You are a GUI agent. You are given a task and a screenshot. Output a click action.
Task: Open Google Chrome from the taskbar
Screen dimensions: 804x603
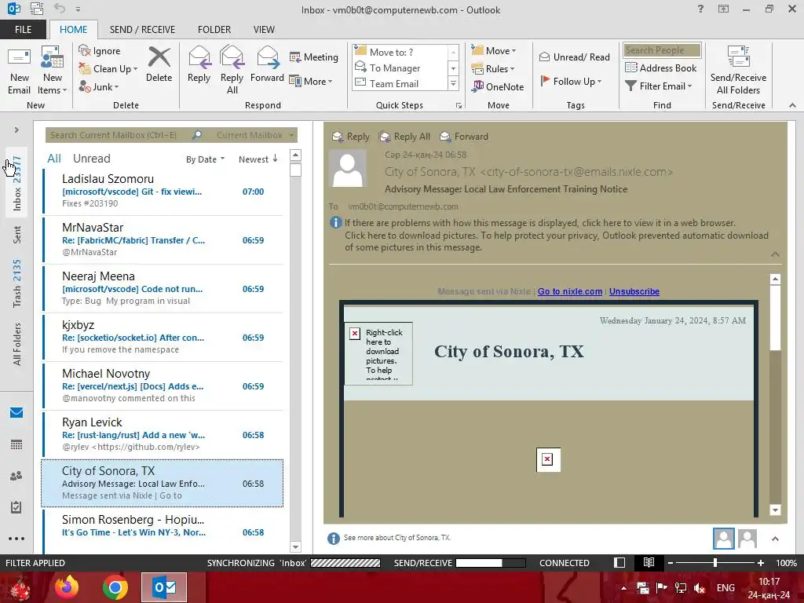click(x=115, y=587)
